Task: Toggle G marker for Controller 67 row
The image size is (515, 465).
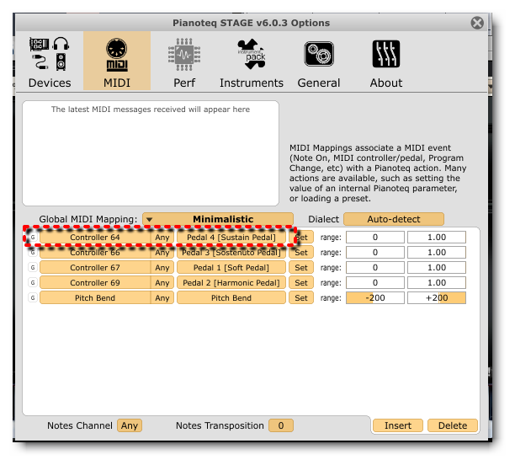Action: click(33, 267)
